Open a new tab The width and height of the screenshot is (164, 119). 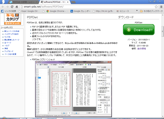(x=73, y=2)
